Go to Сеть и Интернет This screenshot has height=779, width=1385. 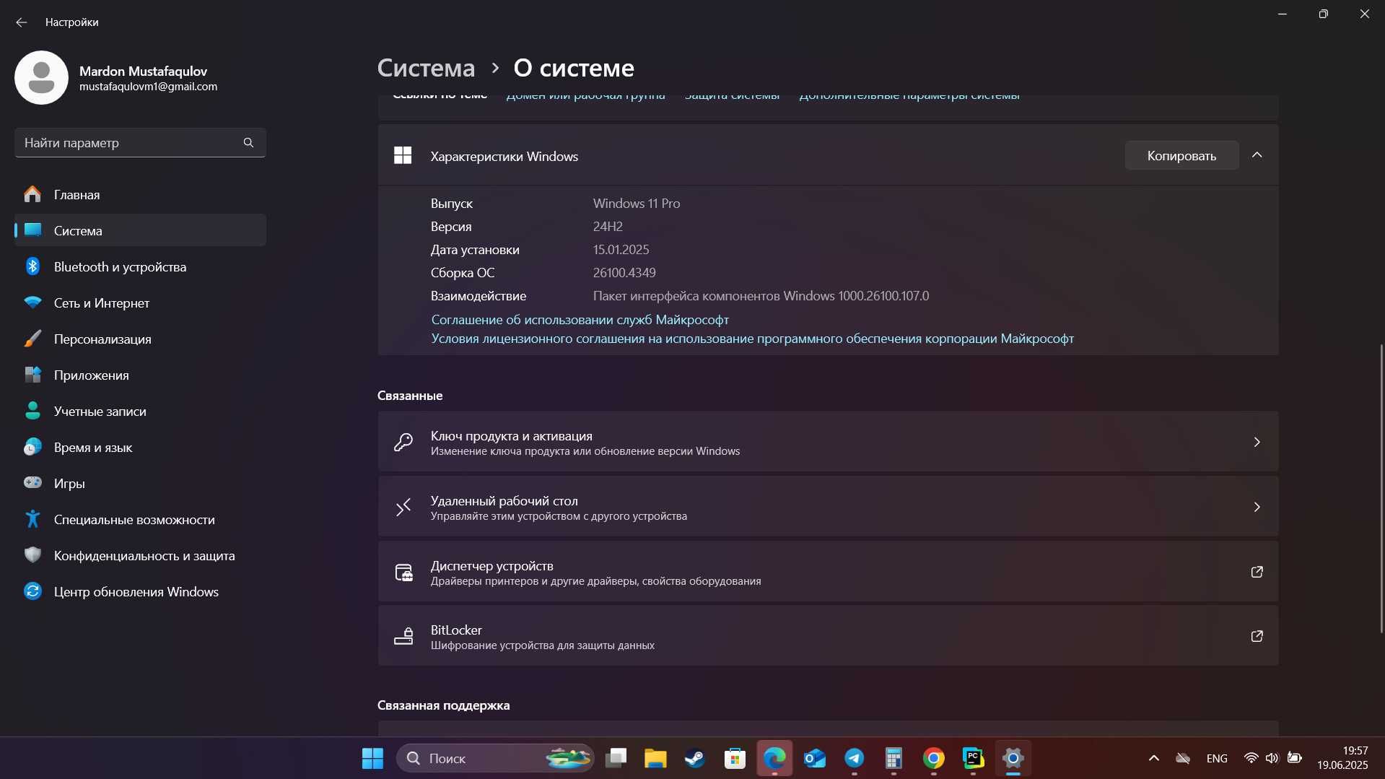click(x=140, y=303)
